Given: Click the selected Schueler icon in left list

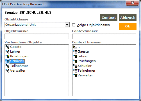Looking at the screenshot, I should (7, 61).
